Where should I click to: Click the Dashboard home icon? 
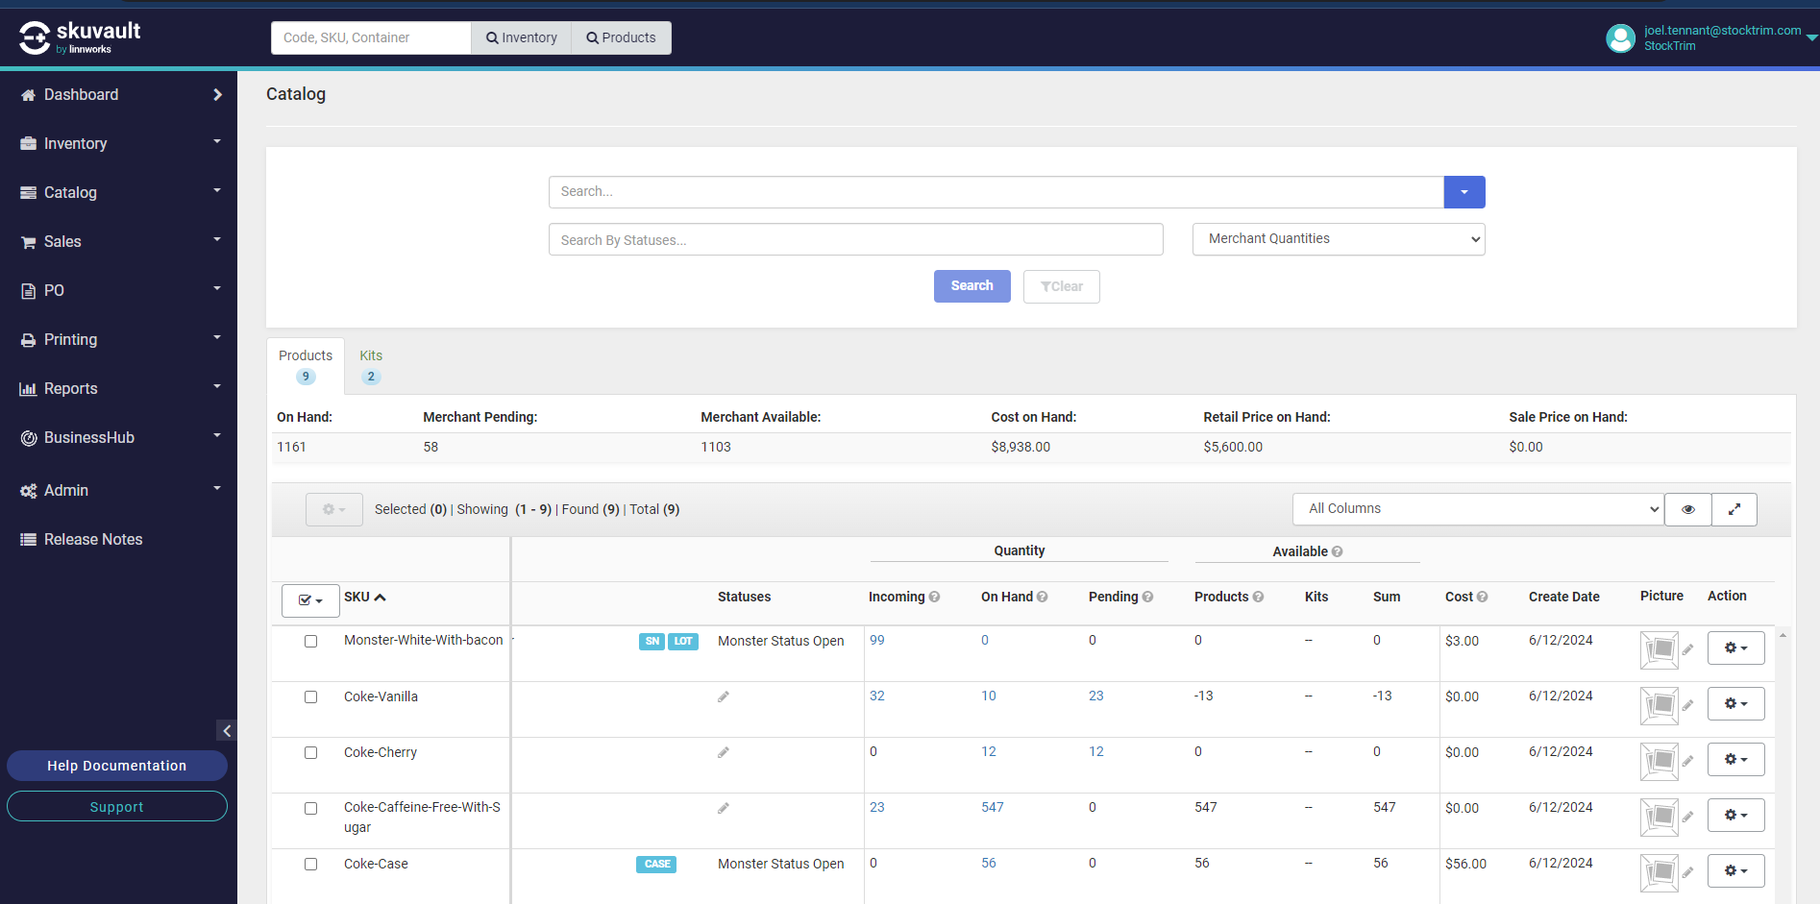pos(28,95)
